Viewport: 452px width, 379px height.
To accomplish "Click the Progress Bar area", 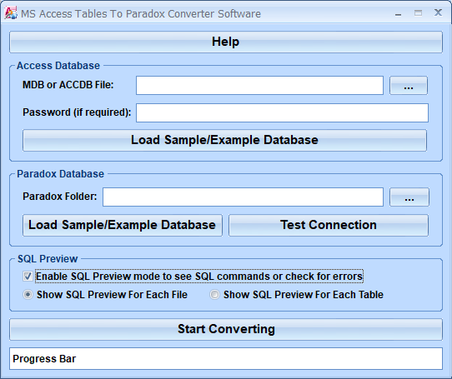I will (x=226, y=358).
